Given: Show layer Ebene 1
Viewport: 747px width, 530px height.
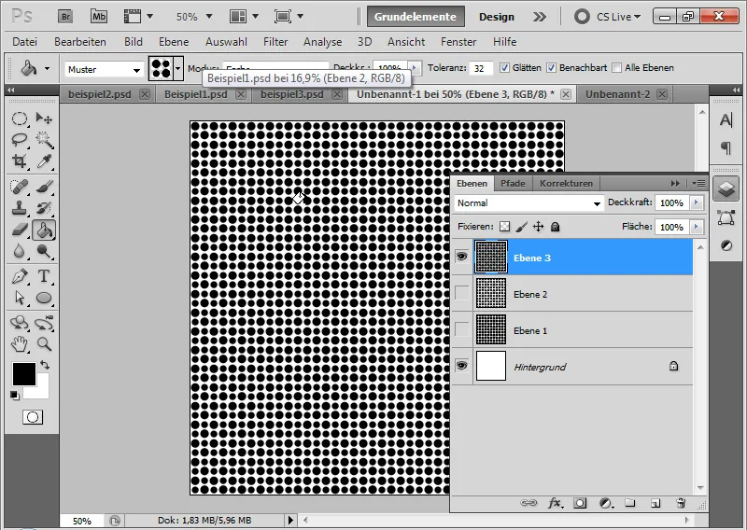Looking at the screenshot, I should pyautogui.click(x=461, y=329).
